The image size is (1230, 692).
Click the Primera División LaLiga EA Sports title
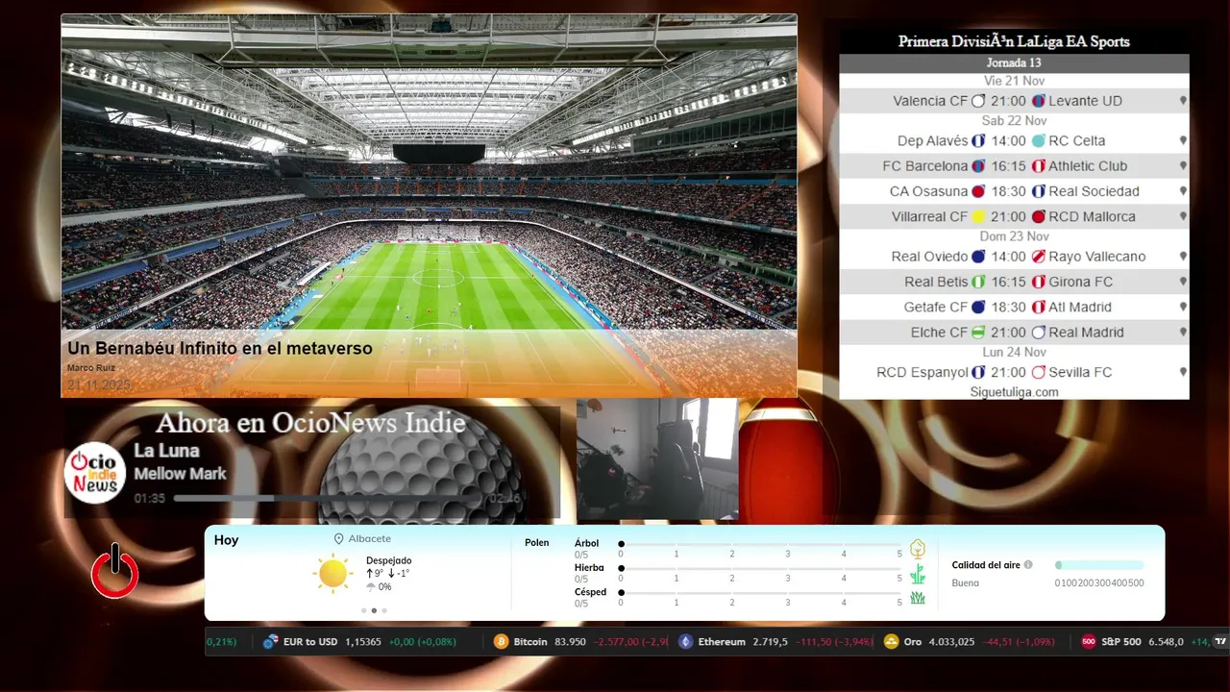coord(1014,41)
